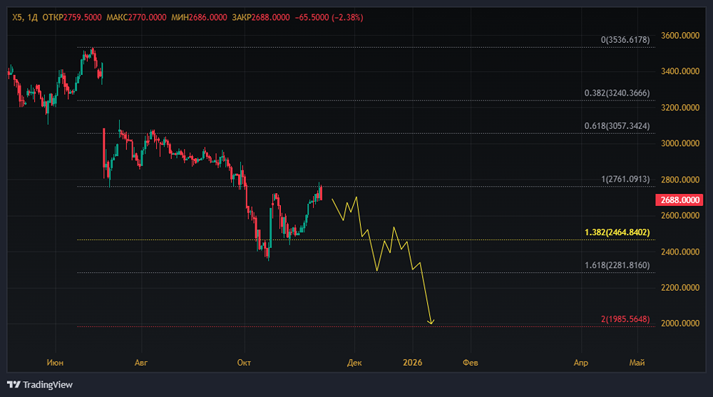Click the Май date on time axis
The image size is (713, 397).
tap(637, 363)
